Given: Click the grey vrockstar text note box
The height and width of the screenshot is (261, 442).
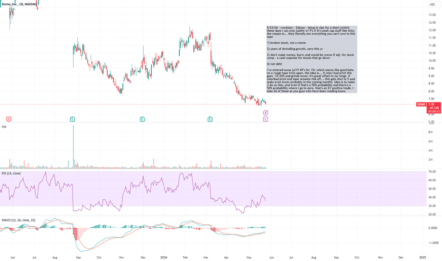Looking at the screenshot, I should [312, 59].
